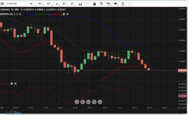Open the CAD/HKD instrument selector
Viewport: 188px width, 115px height.
(16, 4)
